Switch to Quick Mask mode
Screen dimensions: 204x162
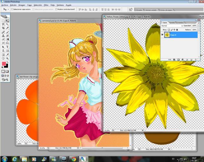pos(7,72)
